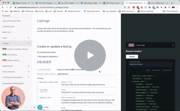Open Webinars bookmark folder
Viewport: 180px width, 111px height.
point(15,11)
